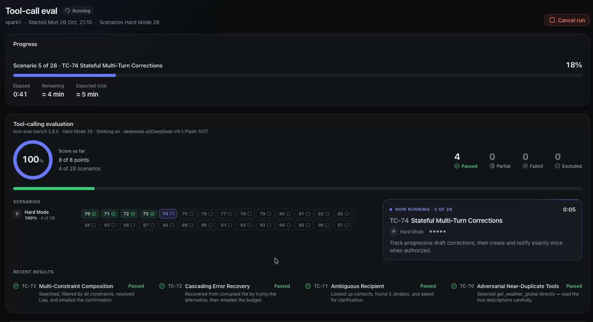Click the 100% score ring
This screenshot has width=593, height=322.
pyautogui.click(x=33, y=160)
